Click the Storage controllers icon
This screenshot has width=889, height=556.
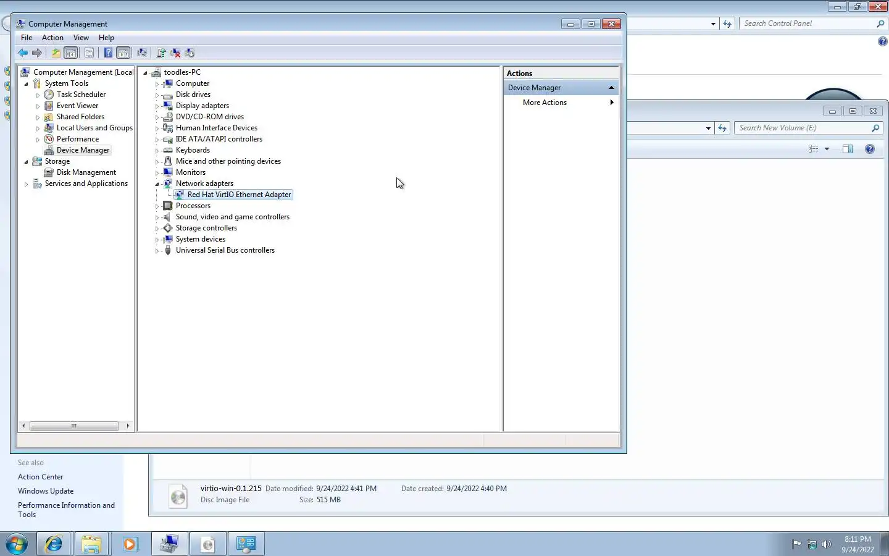[x=167, y=228]
